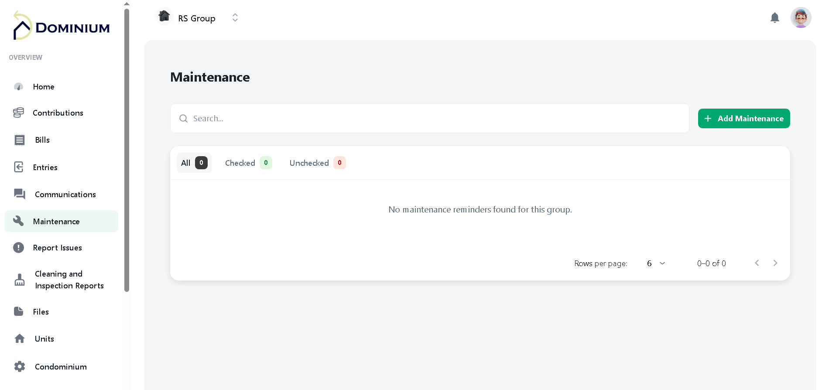This screenshot has height=390, width=822.
Task: Click the Report Issues exclamation icon
Action: tap(18, 247)
